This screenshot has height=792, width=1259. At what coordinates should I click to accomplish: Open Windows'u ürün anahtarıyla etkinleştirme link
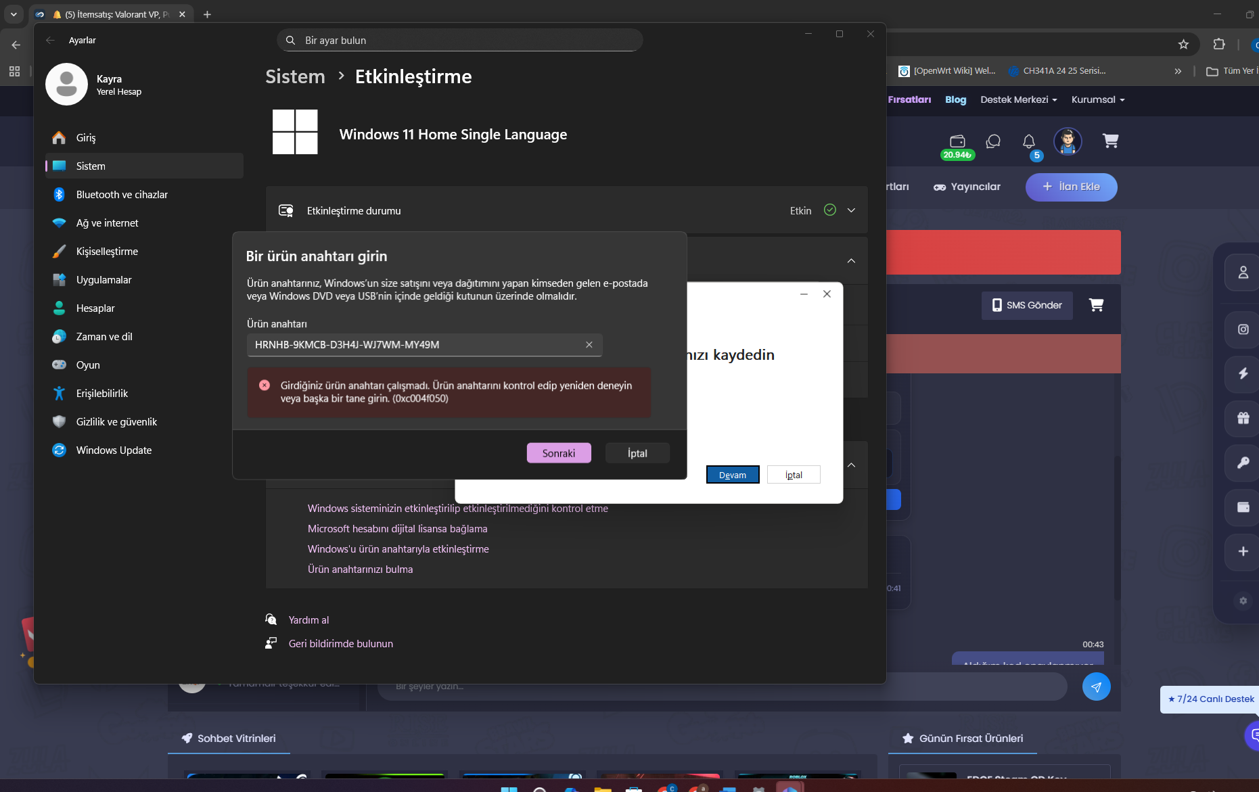pos(398,549)
